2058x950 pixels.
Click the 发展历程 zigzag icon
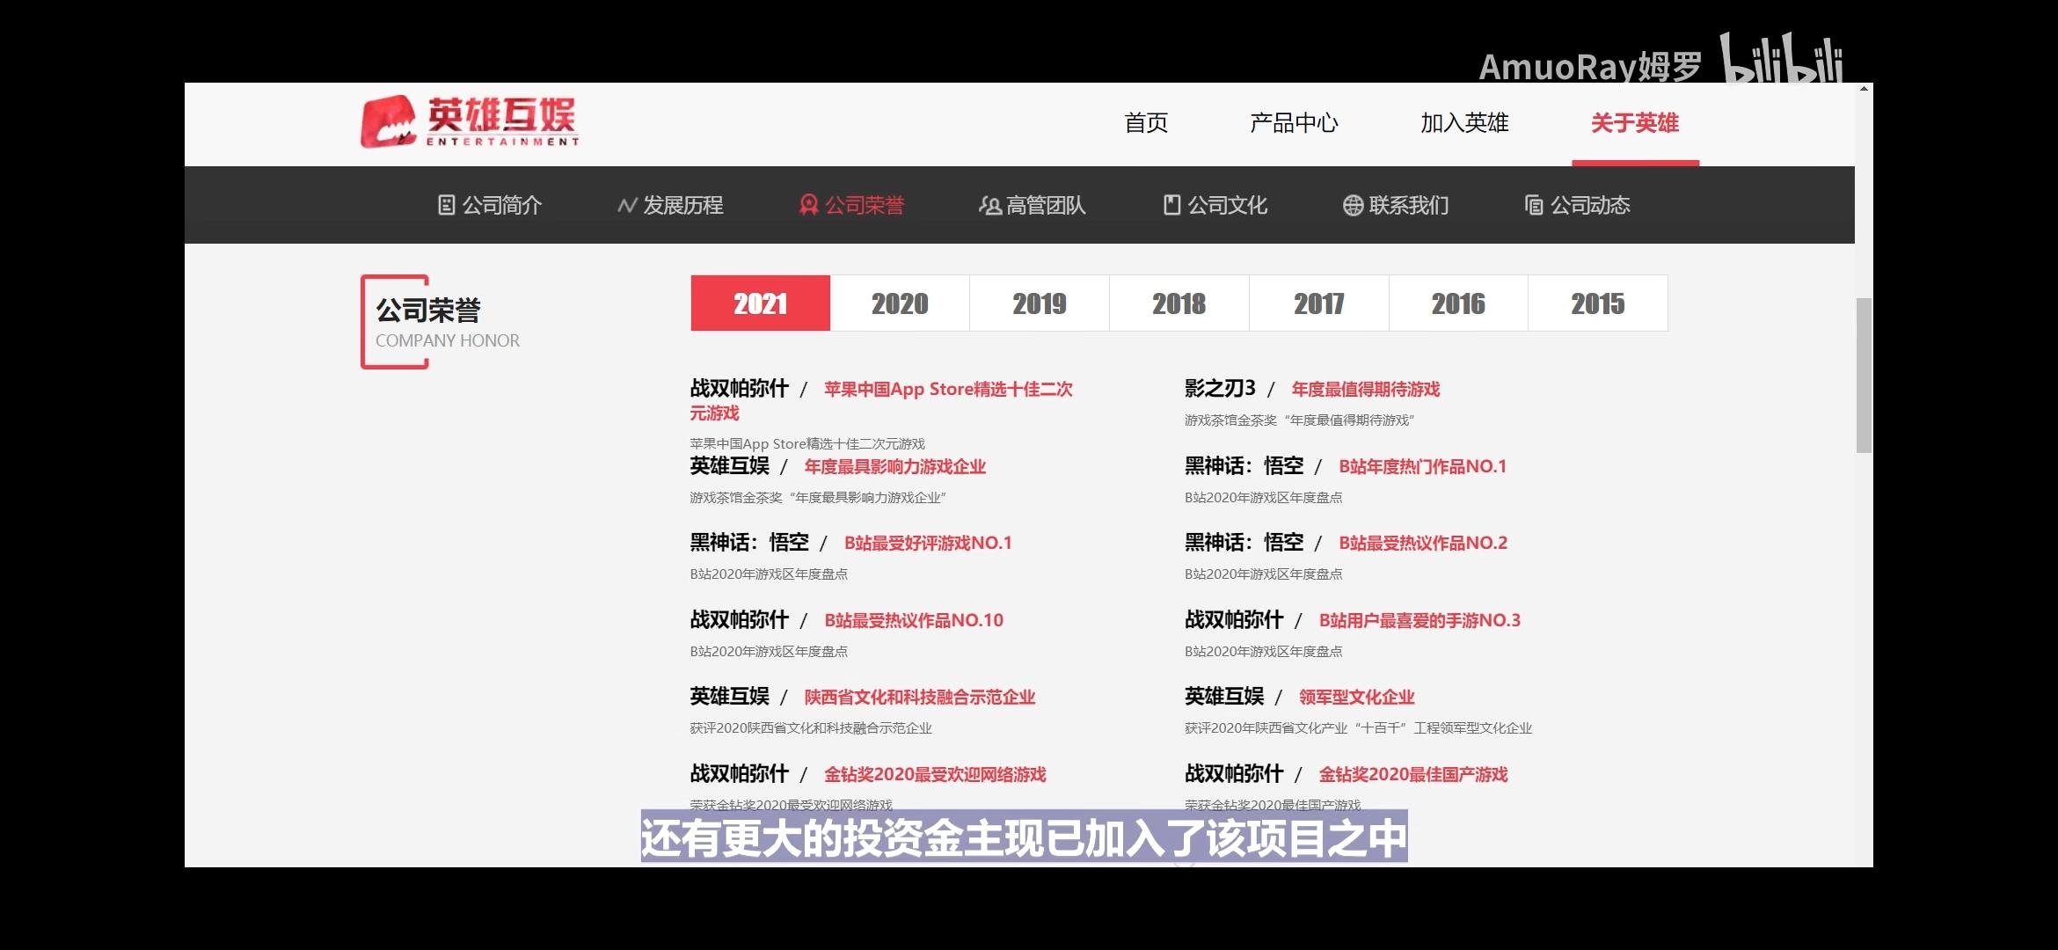[627, 205]
